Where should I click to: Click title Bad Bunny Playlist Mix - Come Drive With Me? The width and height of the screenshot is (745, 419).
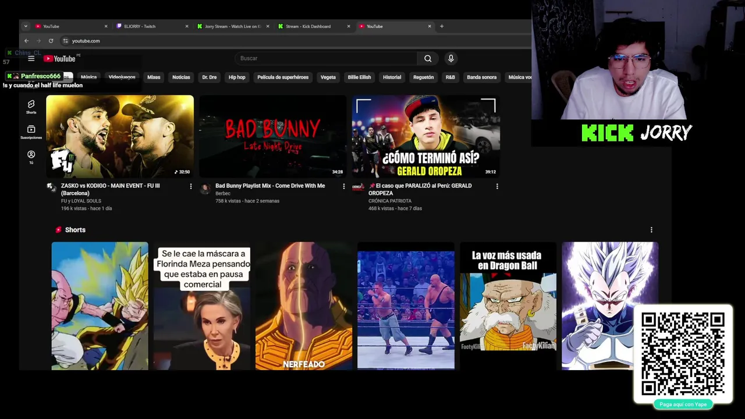[270, 186]
